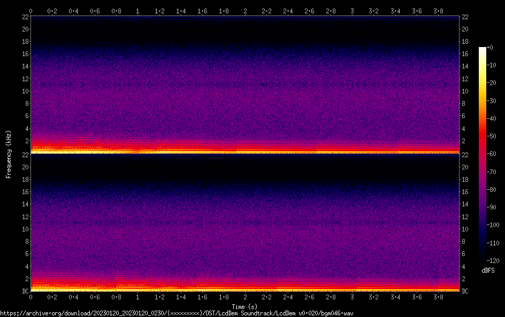Click the top-left '22' kHz label of upper channel
This screenshot has height=317, width=505.
pyautogui.click(x=25, y=17)
